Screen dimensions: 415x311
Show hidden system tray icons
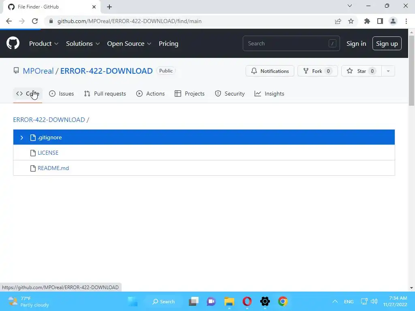(x=335, y=301)
